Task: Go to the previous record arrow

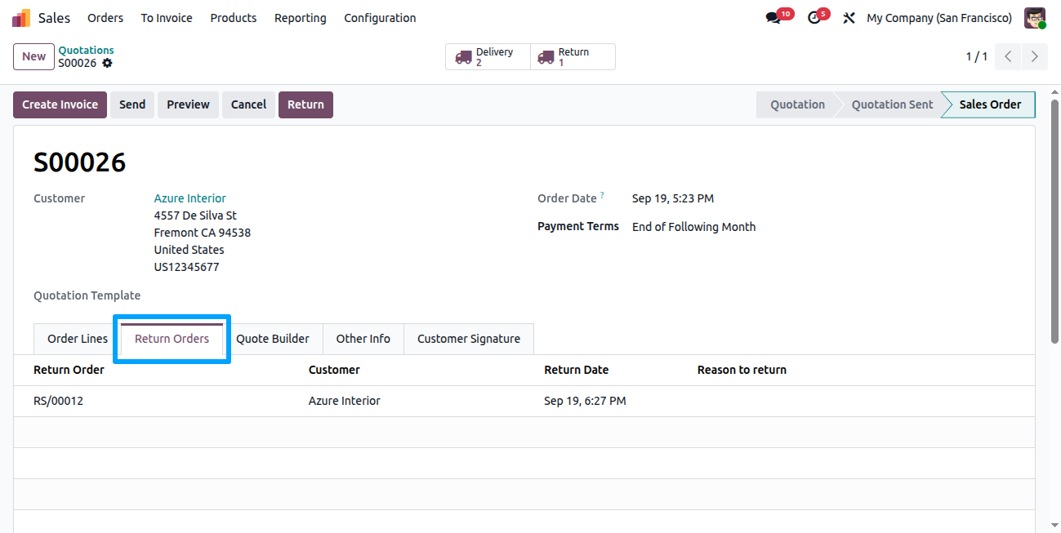Action: point(1009,57)
